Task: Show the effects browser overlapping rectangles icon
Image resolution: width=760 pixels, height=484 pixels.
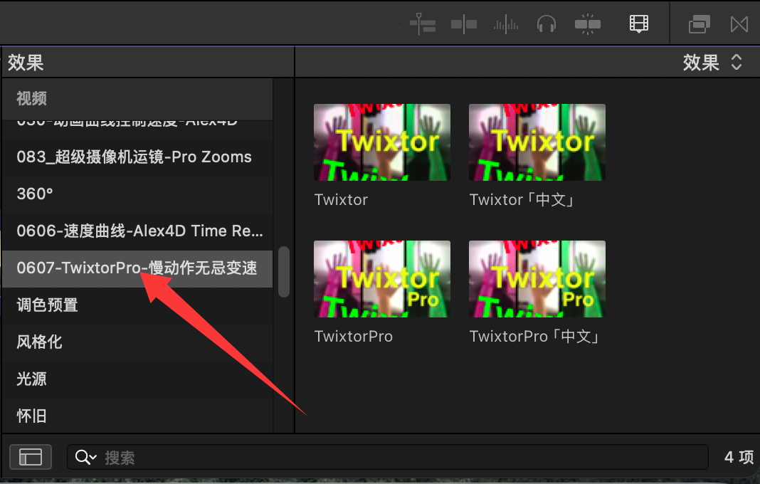Action: pyautogui.click(x=700, y=24)
